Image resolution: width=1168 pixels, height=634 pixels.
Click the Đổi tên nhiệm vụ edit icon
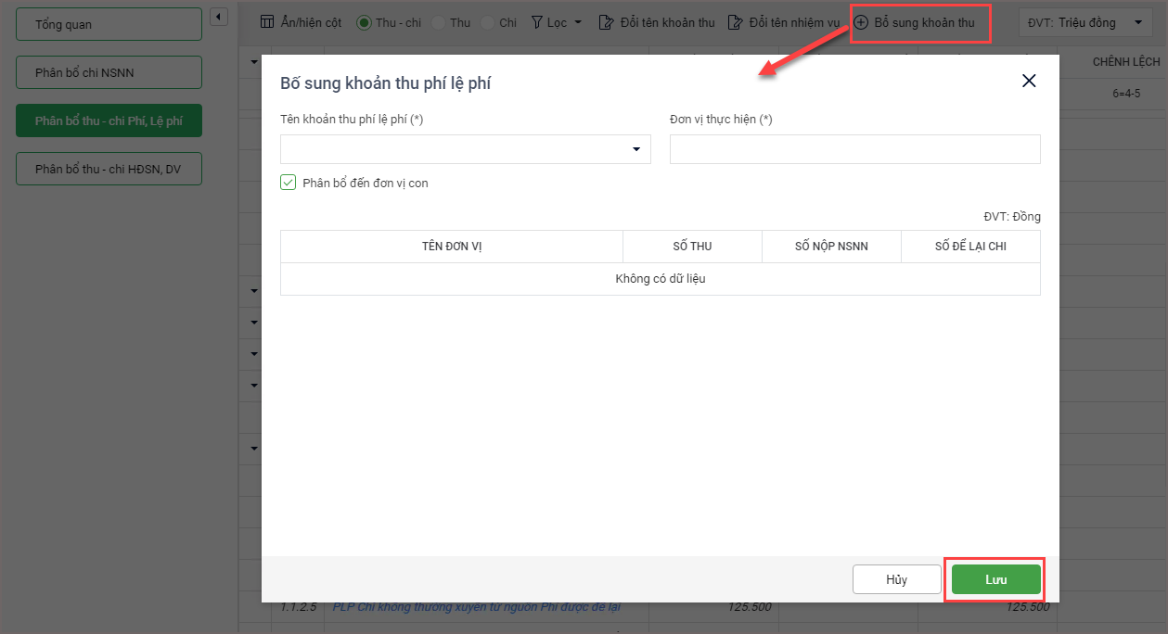pos(735,22)
